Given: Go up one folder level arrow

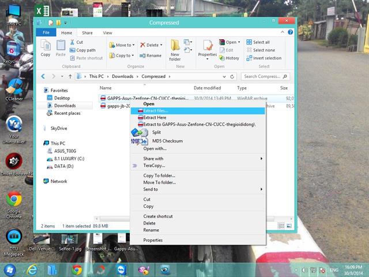Looking at the screenshot, I should (70, 76).
